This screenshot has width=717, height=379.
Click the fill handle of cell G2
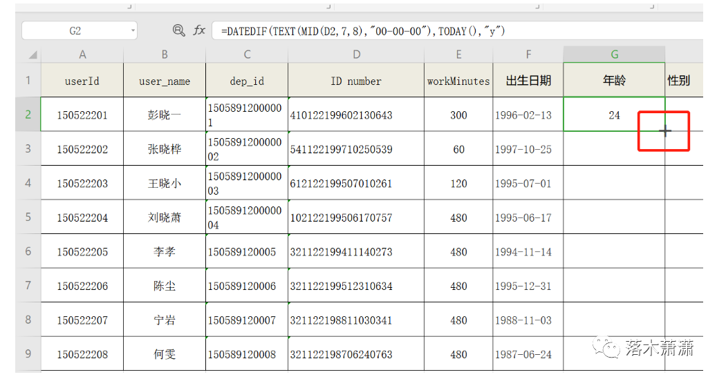665,131
